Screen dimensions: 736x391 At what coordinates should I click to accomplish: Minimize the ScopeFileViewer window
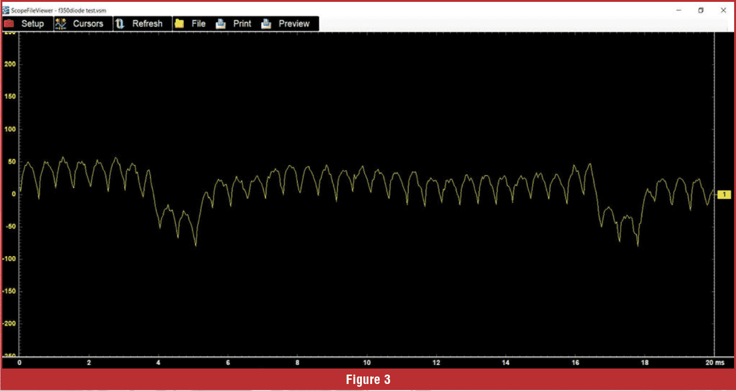[678, 10]
